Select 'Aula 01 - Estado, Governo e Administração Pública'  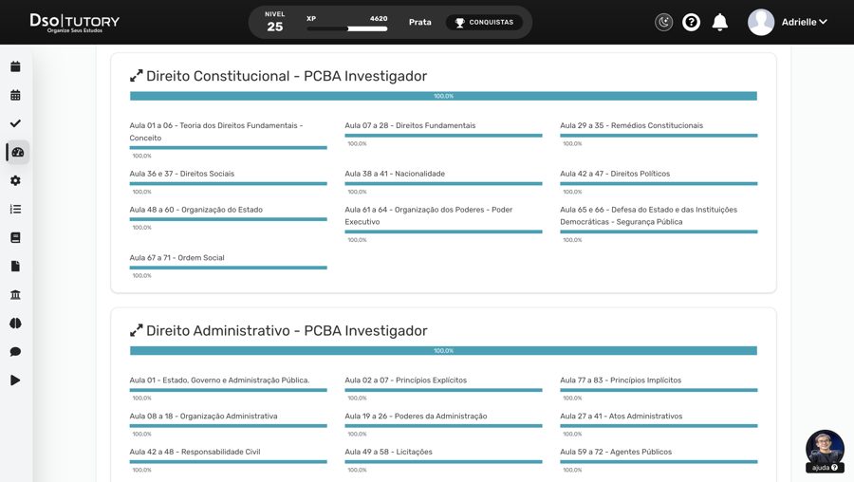point(219,380)
